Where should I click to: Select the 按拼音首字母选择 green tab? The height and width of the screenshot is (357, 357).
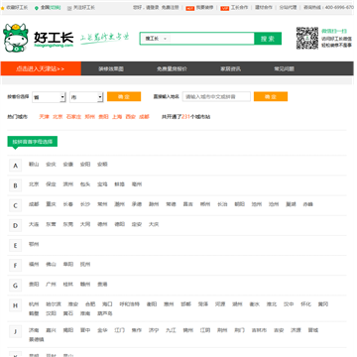click(33, 142)
